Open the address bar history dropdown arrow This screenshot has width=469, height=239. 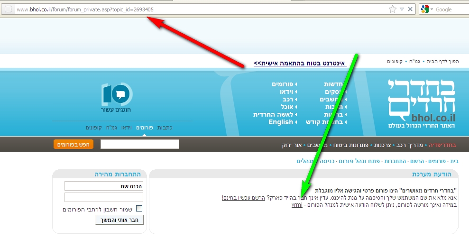tap(402, 9)
